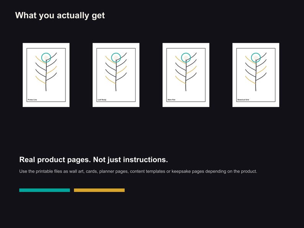Click the gold color bar
Image resolution: width=304 pixels, height=228 pixels.
pos(99,190)
